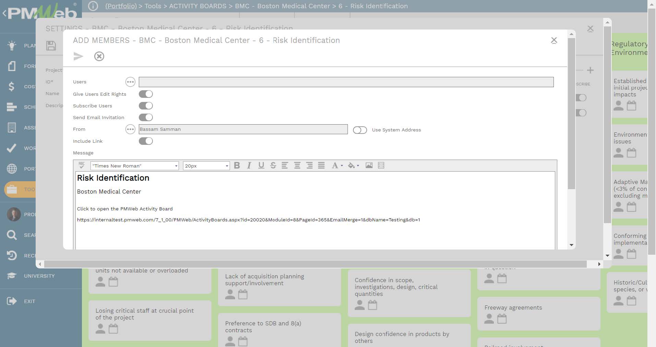656x347 pixels.
Task: Click inside the Risk Identification message body
Action: pyautogui.click(x=315, y=210)
